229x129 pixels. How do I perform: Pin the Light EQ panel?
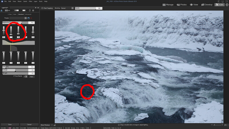(35, 8)
